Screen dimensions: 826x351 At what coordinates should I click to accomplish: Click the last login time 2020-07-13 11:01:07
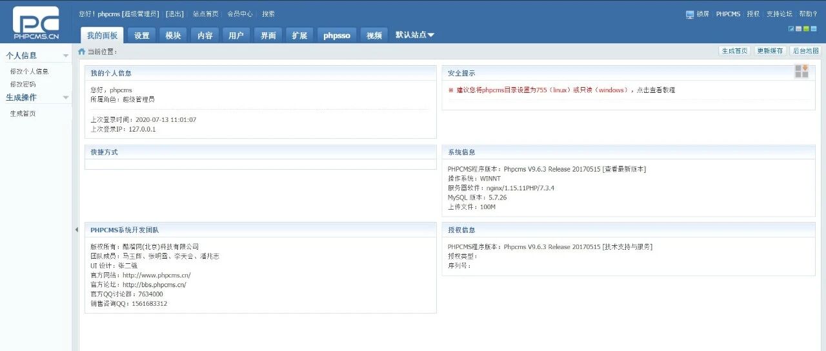point(166,119)
